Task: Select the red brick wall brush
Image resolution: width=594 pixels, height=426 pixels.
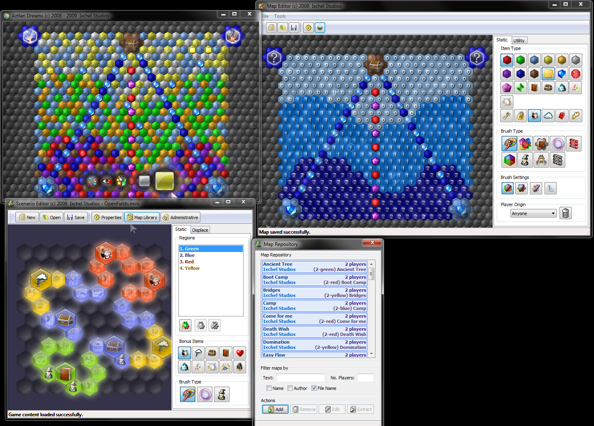Action: [573, 144]
